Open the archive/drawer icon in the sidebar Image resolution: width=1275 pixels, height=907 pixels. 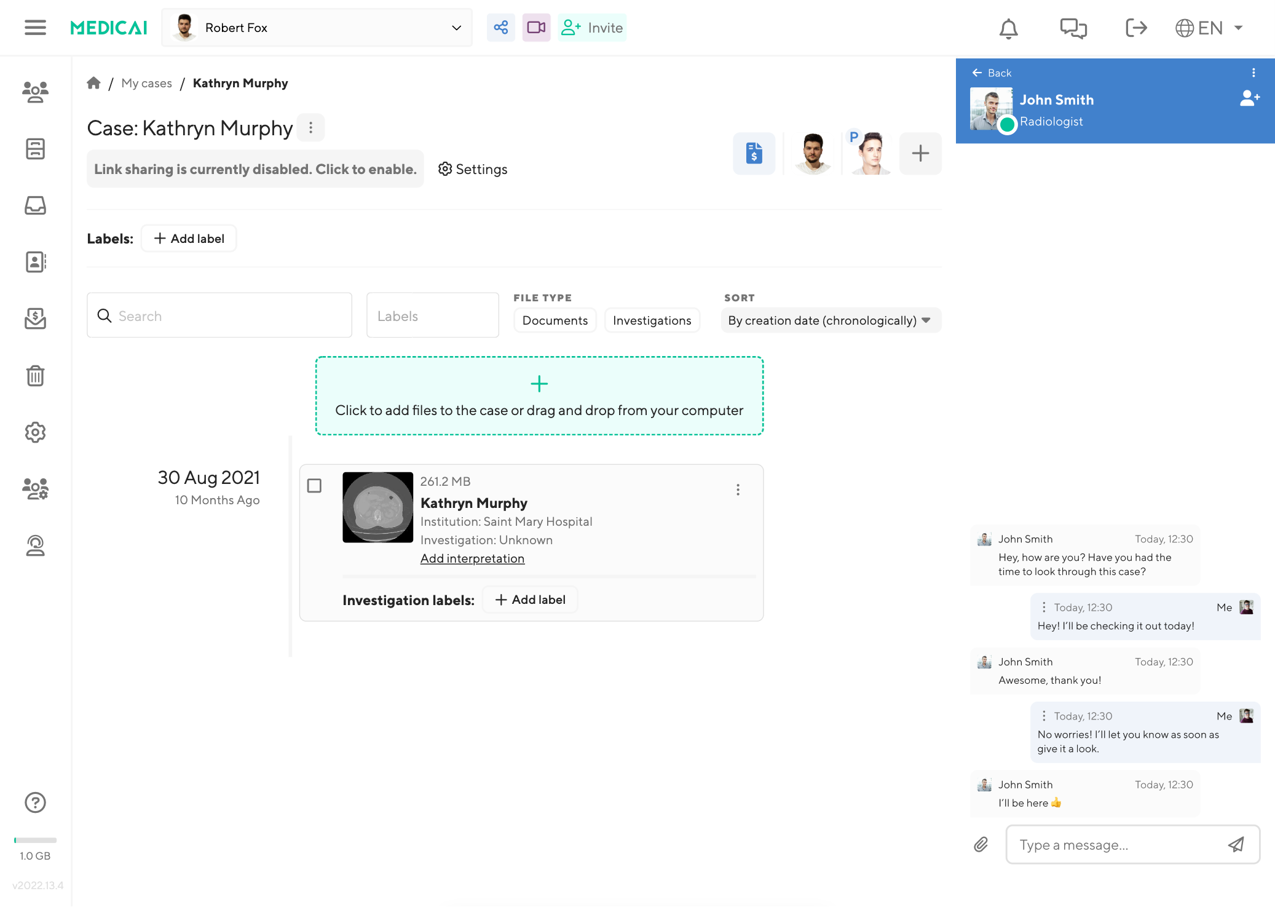(x=35, y=149)
